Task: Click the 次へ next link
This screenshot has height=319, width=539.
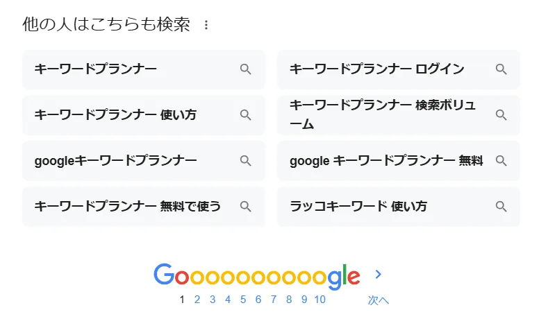Action: click(378, 300)
